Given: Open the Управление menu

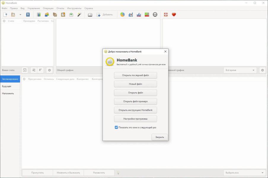Looking at the screenshot, I should coord(33,8).
